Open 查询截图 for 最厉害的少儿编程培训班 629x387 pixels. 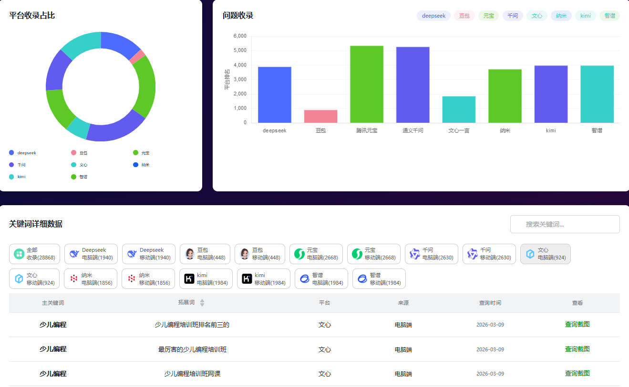577,349
